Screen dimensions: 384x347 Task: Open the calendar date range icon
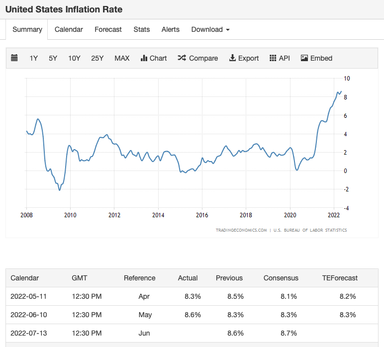click(14, 58)
